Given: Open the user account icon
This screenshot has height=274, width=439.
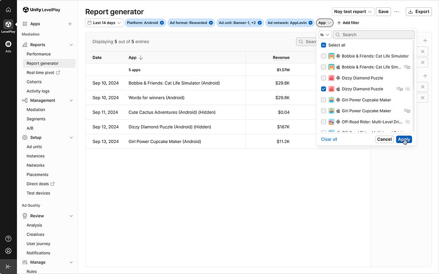Looking at the screenshot, I should [x=9, y=251].
